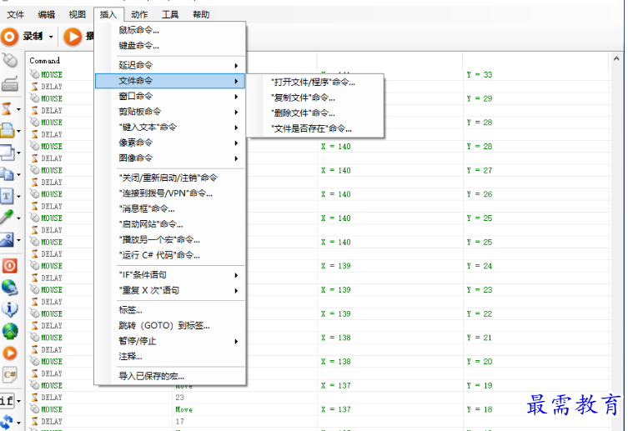Expand the "IF"条件语句 submenu

tap(170, 275)
